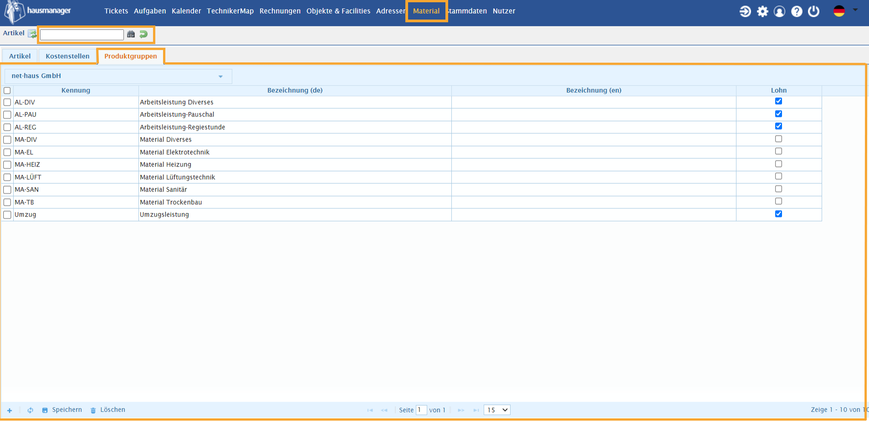The width and height of the screenshot is (869, 422).
Task: Open the Nutzer menu
Action: 504,11
